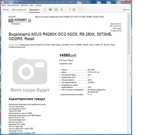This screenshot has height=135, width=149.
Task: Go to next page arrow icon
Action: [x=74, y=10]
